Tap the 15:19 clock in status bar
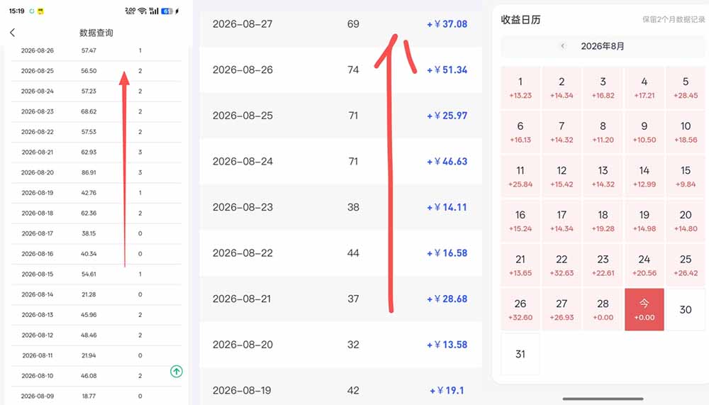The image size is (709, 405). tap(17, 11)
